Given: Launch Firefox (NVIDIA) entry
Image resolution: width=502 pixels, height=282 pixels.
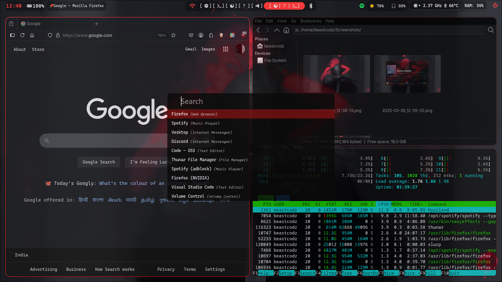Looking at the screenshot, I should coord(251,178).
